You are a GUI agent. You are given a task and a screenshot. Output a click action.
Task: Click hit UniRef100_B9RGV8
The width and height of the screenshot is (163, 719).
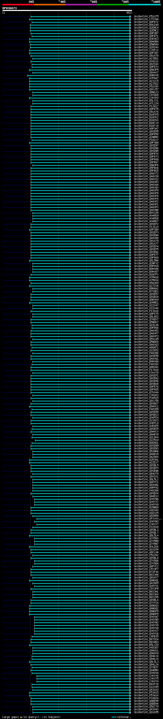coord(146,75)
